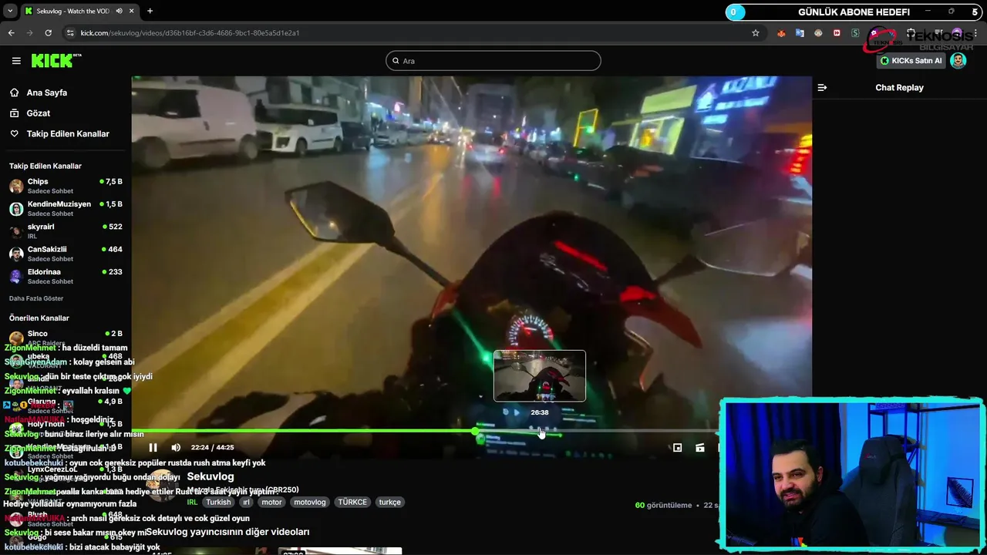This screenshot has width=987, height=555.
Task: Open the Chips followed channel
Action: point(66,186)
